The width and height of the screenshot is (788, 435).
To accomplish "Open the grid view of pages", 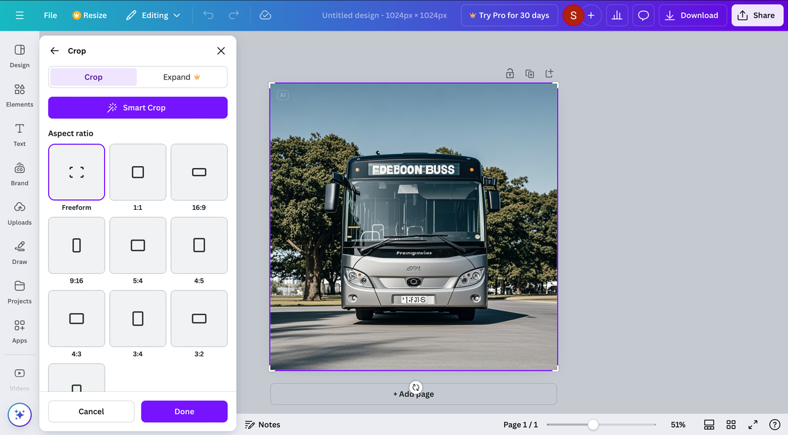I will tap(731, 425).
